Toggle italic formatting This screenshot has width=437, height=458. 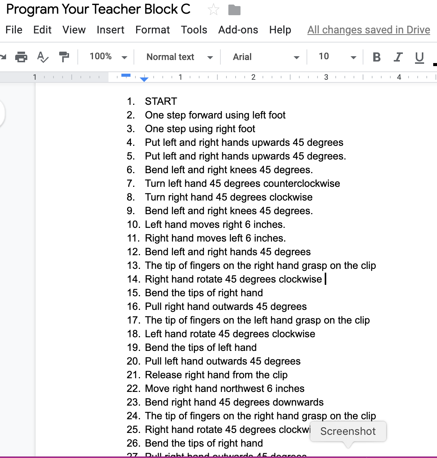[398, 56]
